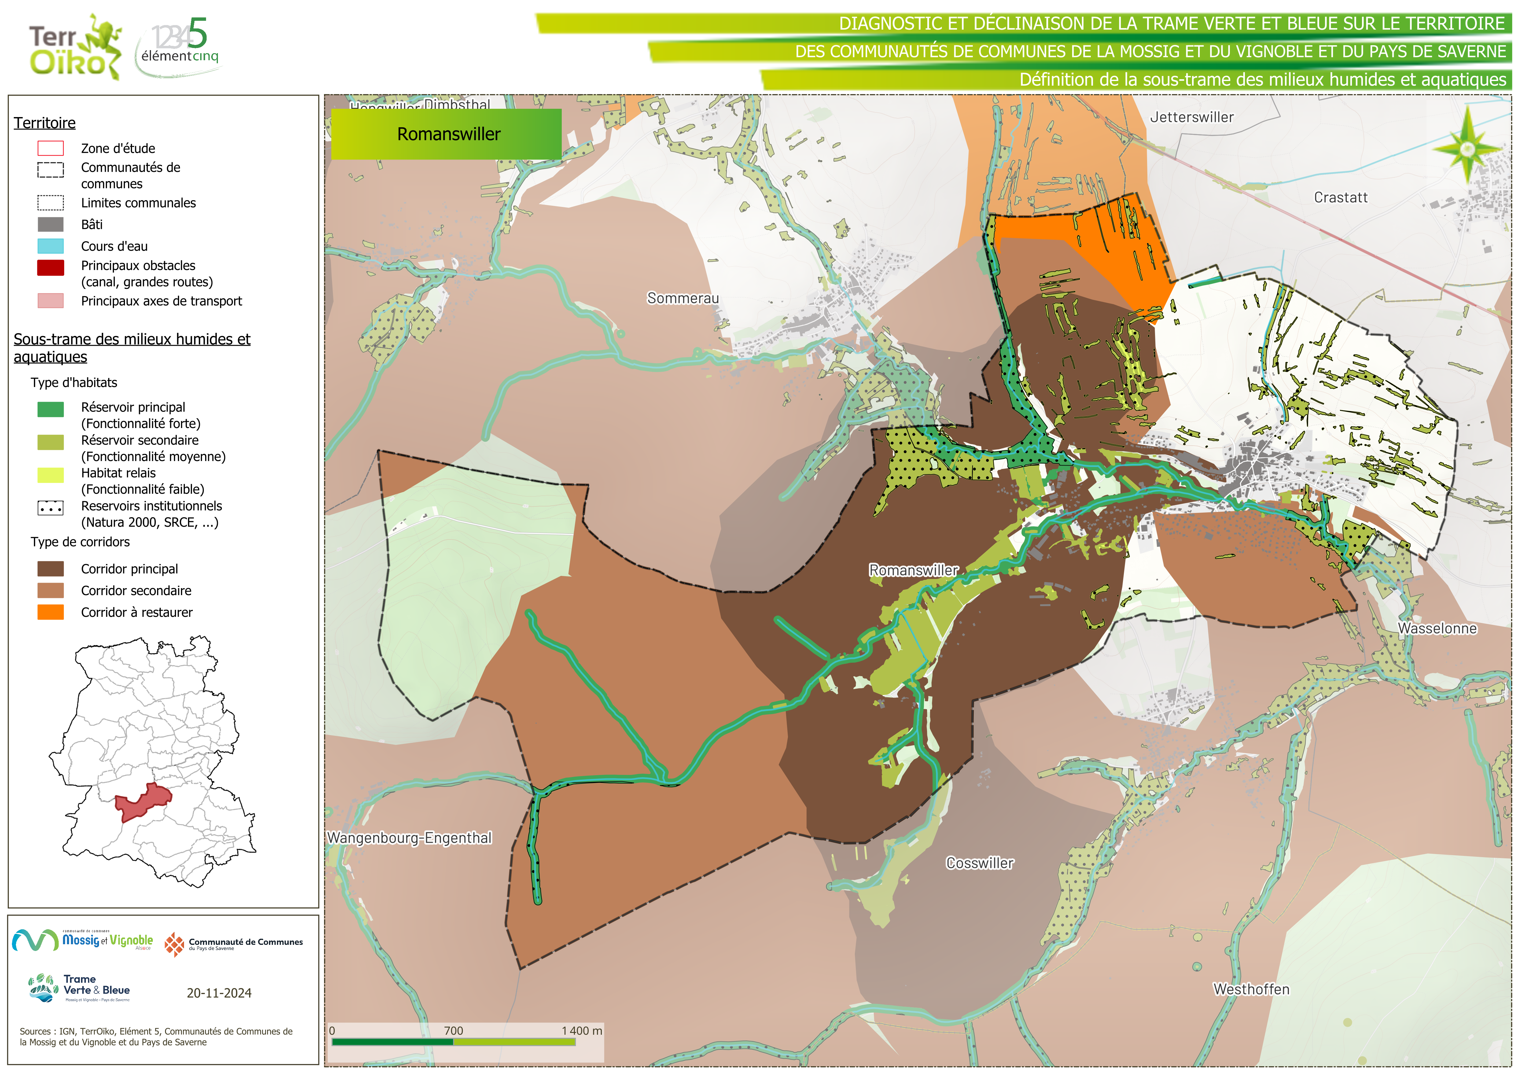Click the green Romanswiller title box
The height and width of the screenshot is (1072, 1516).
click(446, 134)
